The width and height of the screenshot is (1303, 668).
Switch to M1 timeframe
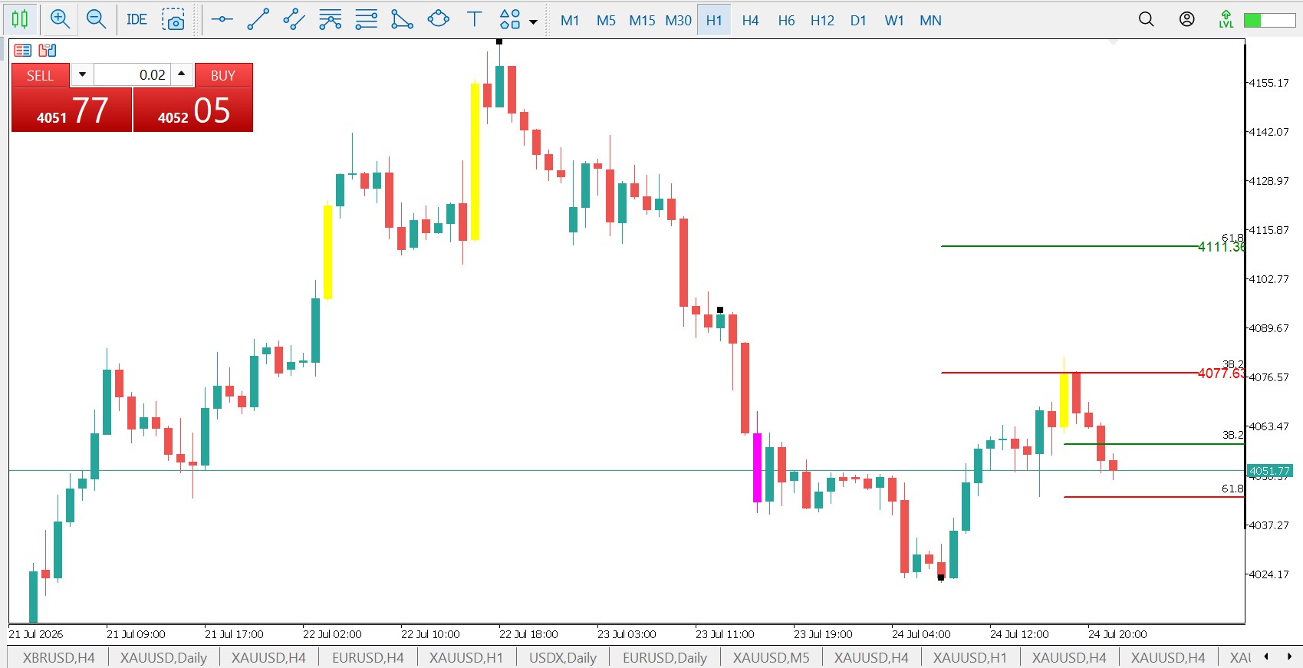point(570,21)
